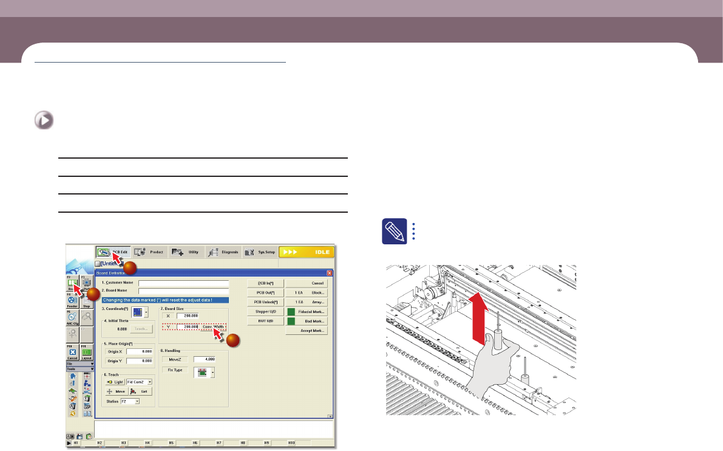
Task: Click the note pencil icon
Action: [x=394, y=231]
